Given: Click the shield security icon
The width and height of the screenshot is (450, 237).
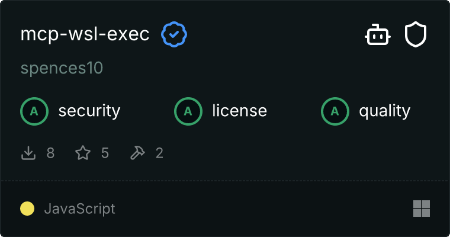Looking at the screenshot, I should pyautogui.click(x=416, y=36).
